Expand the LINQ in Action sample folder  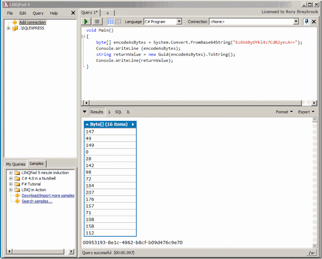(x=11, y=190)
